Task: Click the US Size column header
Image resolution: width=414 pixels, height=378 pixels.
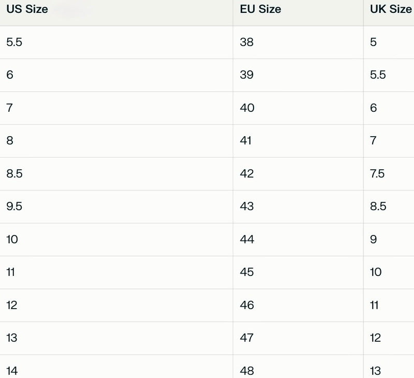Action: pyautogui.click(x=27, y=9)
